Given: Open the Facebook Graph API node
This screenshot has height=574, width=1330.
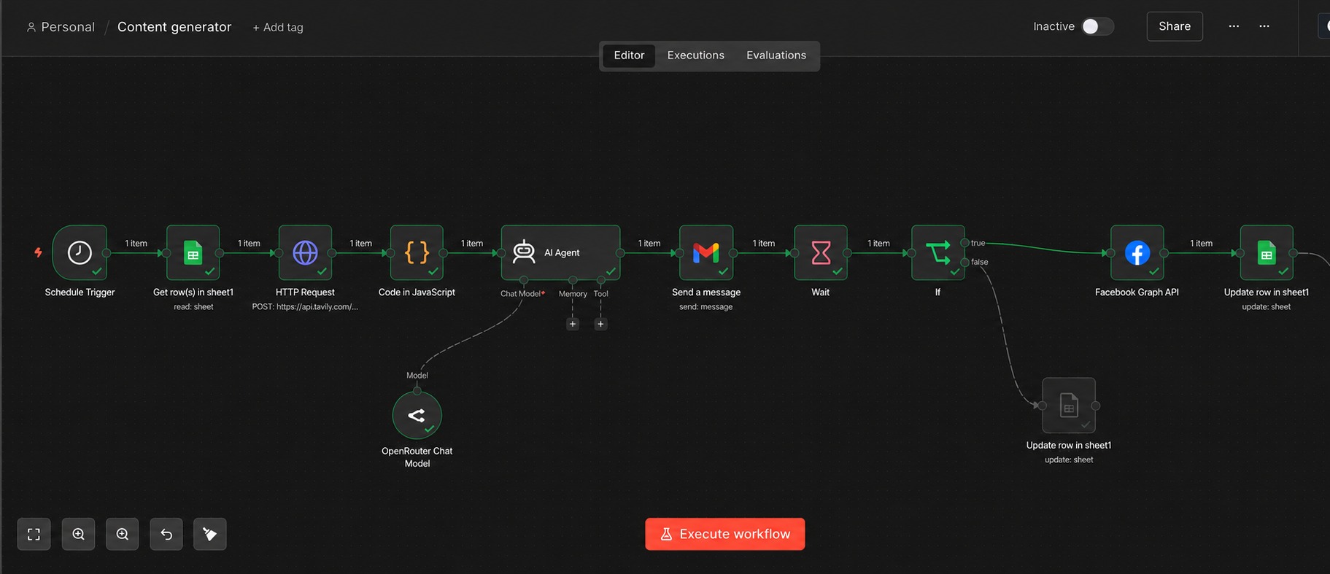Looking at the screenshot, I should pos(1137,252).
